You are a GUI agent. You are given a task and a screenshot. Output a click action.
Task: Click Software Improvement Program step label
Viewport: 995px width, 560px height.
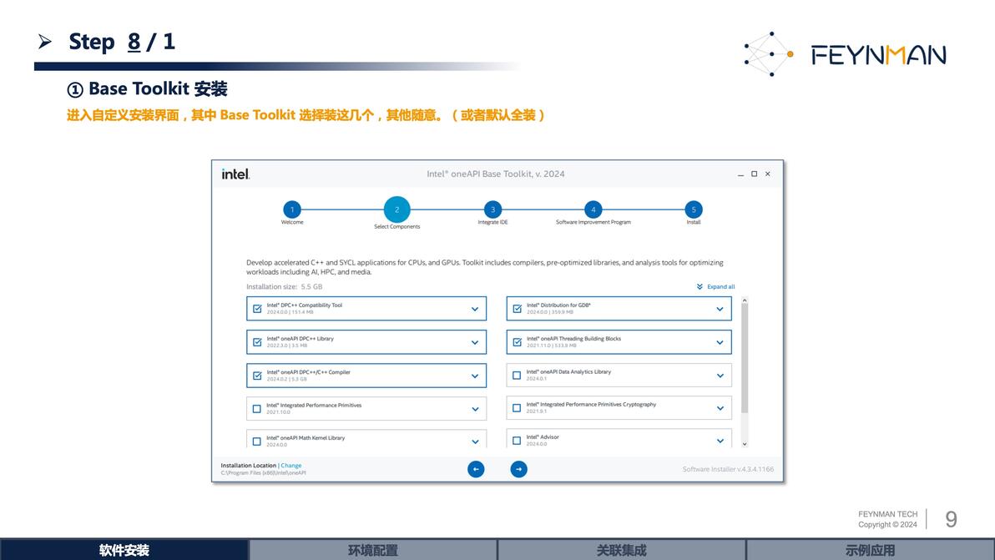tap(593, 222)
